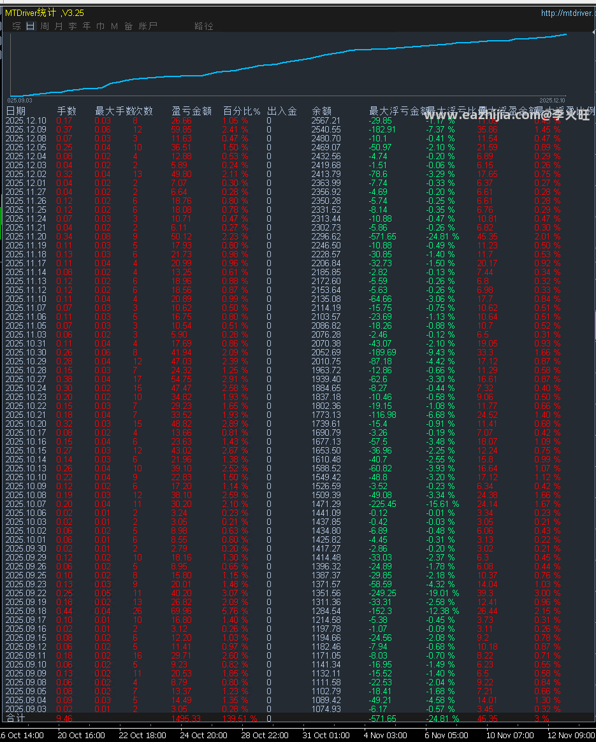
Task: Switch to the 月 monthly tab
Action: 59,26
